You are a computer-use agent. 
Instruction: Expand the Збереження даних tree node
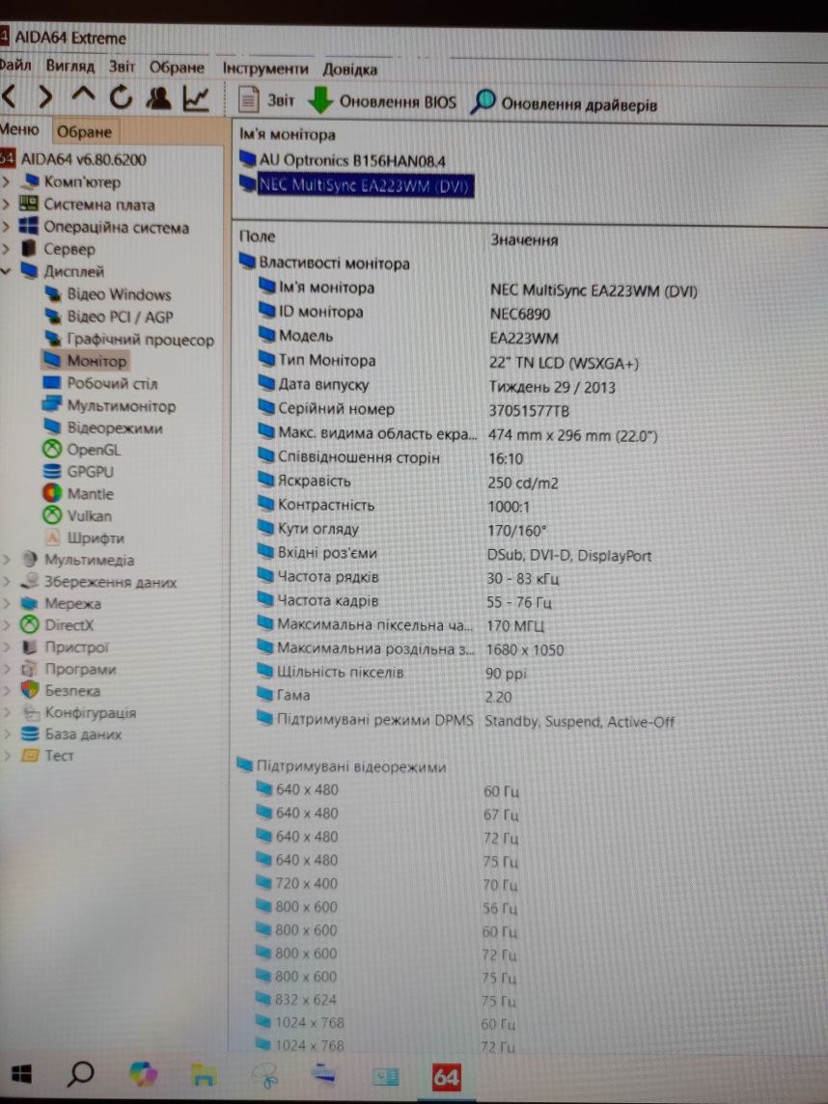tap(7, 582)
